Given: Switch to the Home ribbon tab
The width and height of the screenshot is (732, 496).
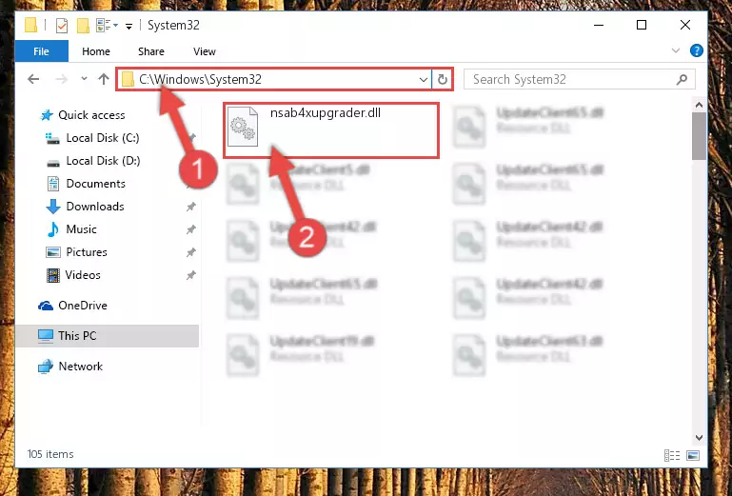Looking at the screenshot, I should [96, 51].
